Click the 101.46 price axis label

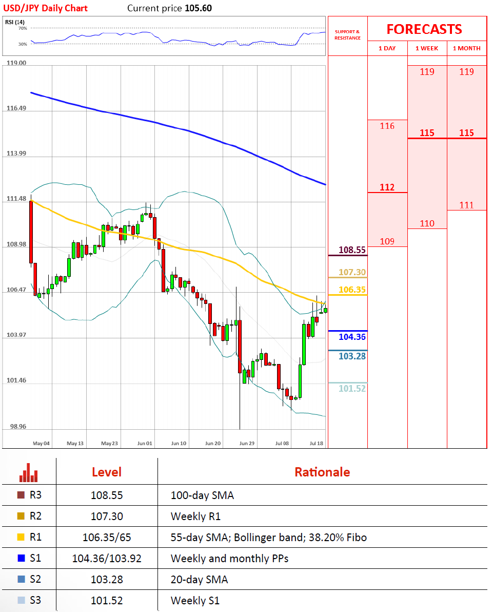tap(16, 380)
